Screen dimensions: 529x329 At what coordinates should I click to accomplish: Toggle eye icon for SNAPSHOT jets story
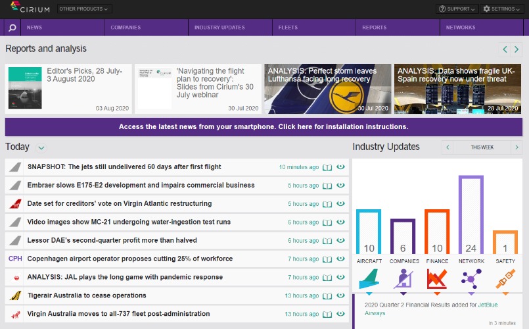pyautogui.click(x=341, y=166)
